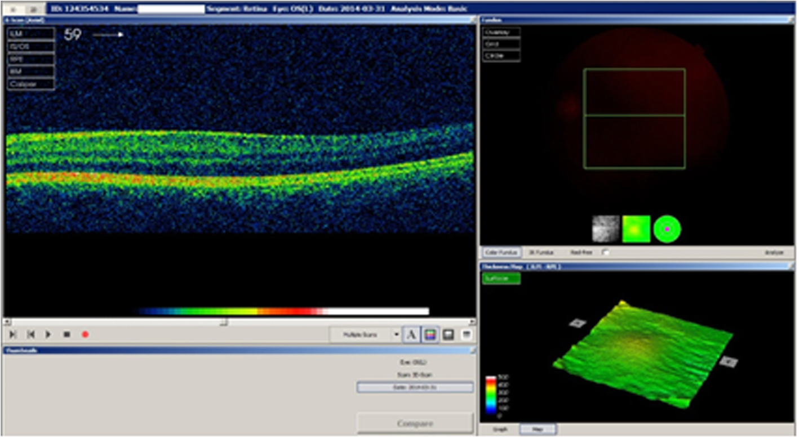Toggle the color-map display icon

430,335
